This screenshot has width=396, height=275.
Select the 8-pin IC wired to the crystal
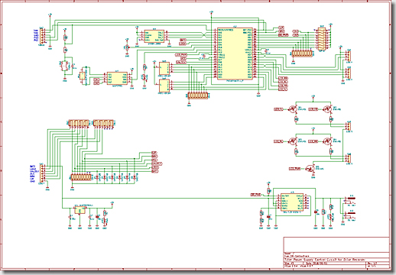117,78
